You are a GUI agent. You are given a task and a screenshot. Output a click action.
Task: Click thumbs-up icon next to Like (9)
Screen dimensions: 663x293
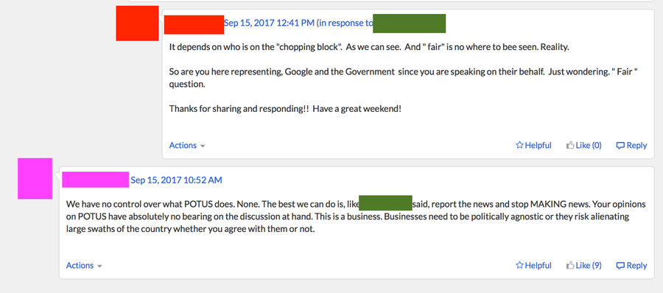click(x=570, y=265)
